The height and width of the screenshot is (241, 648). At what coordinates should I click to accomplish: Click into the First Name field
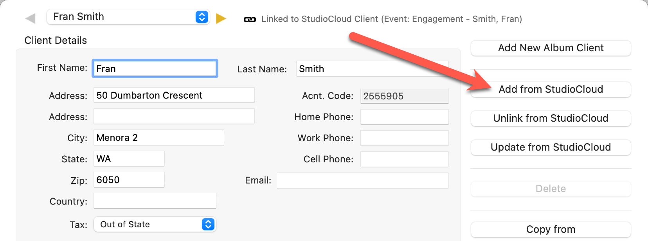pos(155,69)
